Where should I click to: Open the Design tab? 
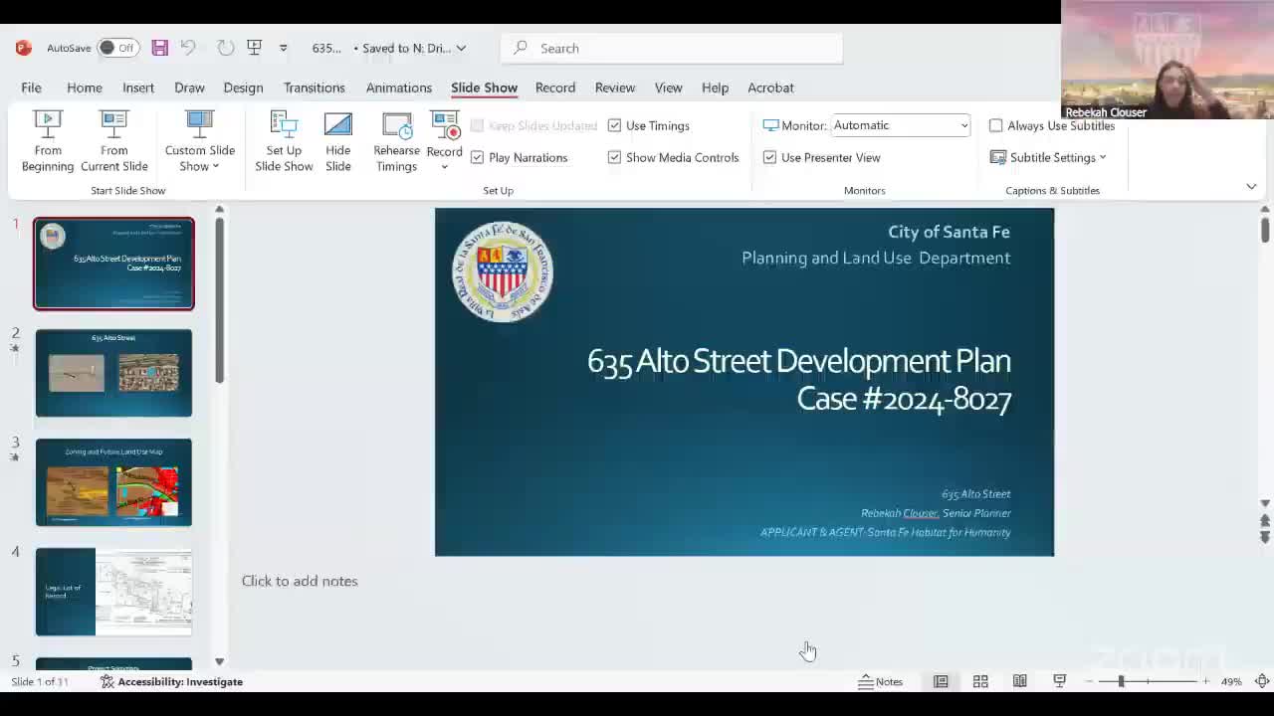[x=243, y=88]
